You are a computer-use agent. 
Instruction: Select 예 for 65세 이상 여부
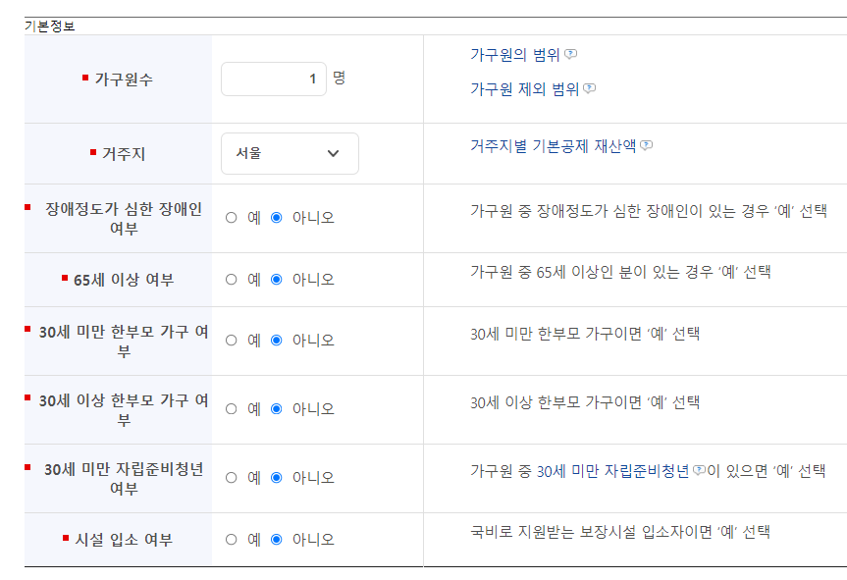(x=231, y=280)
